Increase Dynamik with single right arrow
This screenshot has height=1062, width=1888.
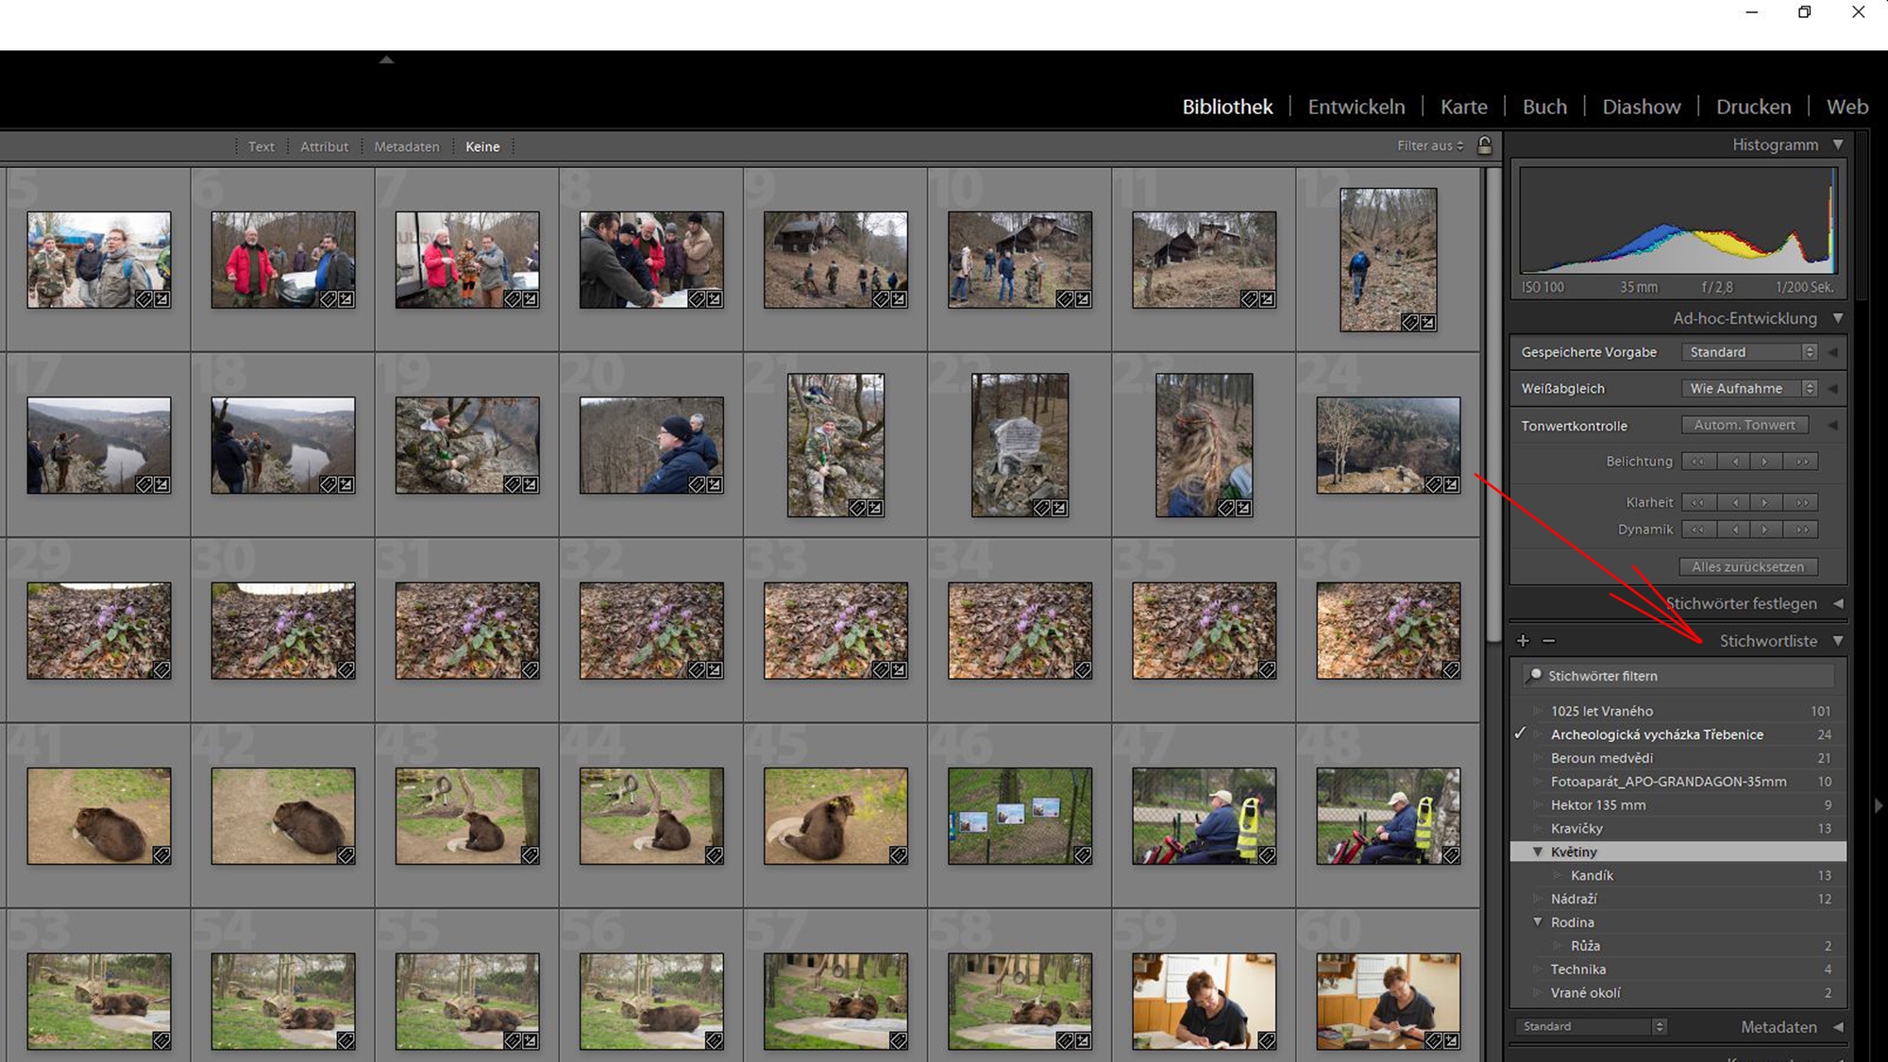(1764, 530)
